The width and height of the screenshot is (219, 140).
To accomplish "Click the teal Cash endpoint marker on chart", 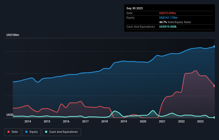I will click(214, 117).
